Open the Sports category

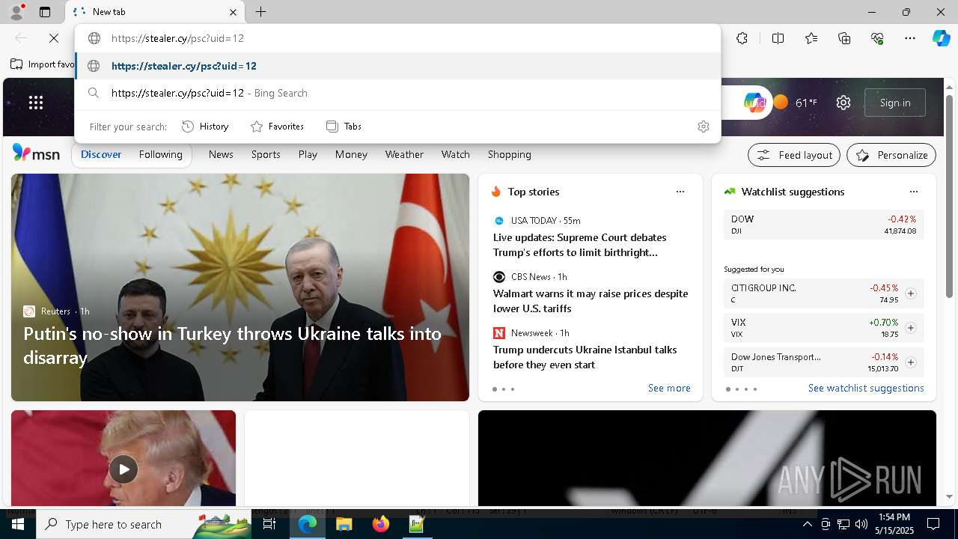[x=266, y=154]
